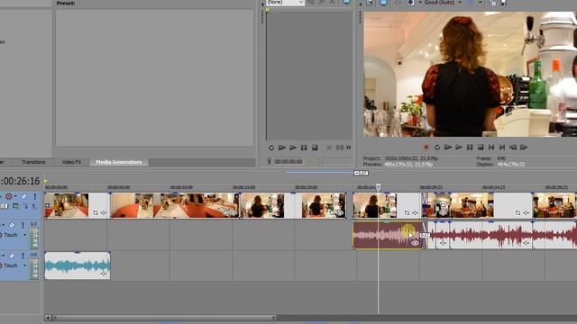Click the main timecode display 00:26:16
Viewport: 577px width, 324px height.
pyautogui.click(x=20, y=181)
